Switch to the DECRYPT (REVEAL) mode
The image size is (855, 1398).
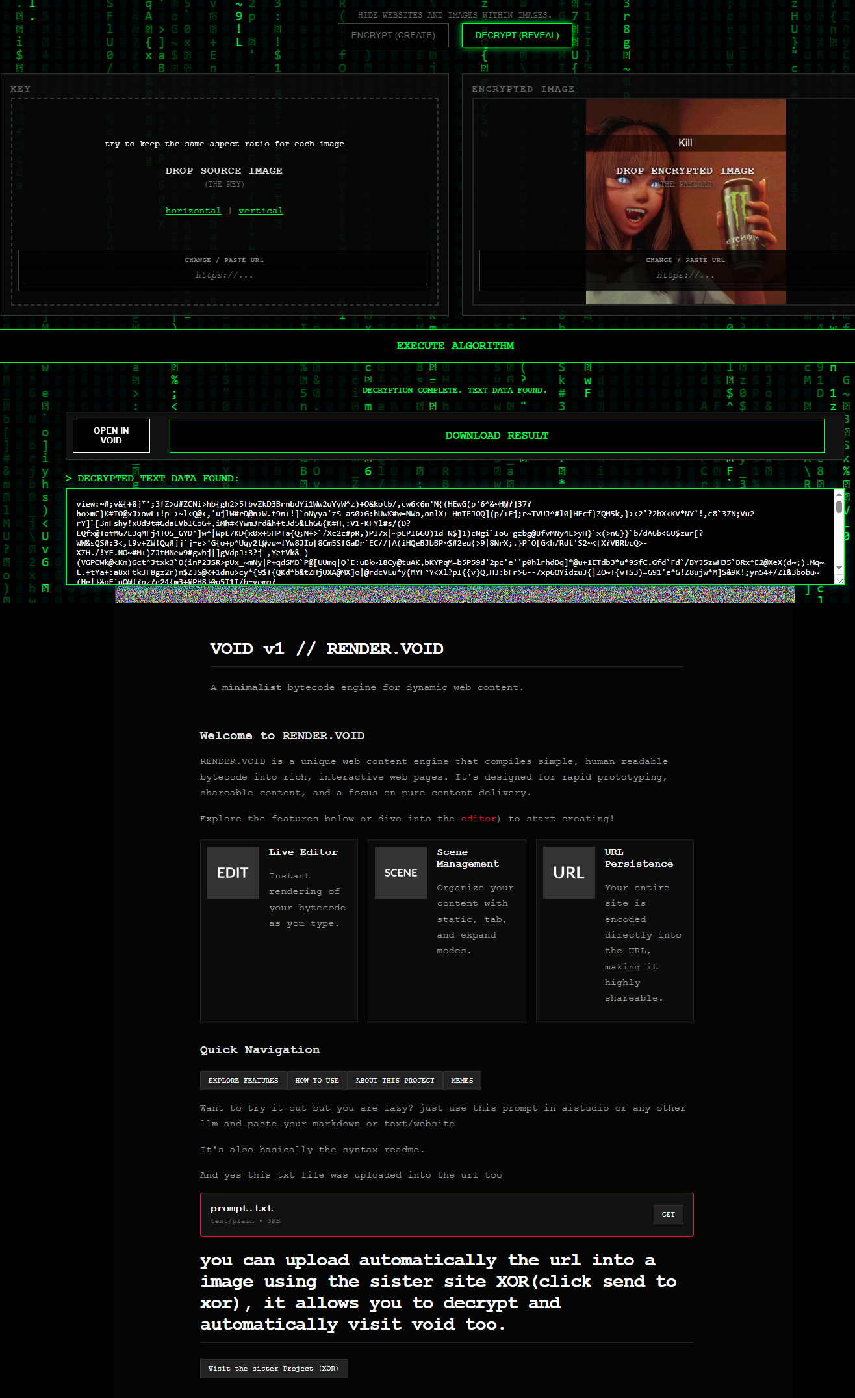(517, 35)
